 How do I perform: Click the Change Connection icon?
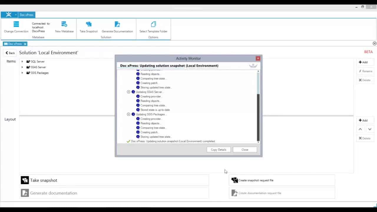(16, 24)
